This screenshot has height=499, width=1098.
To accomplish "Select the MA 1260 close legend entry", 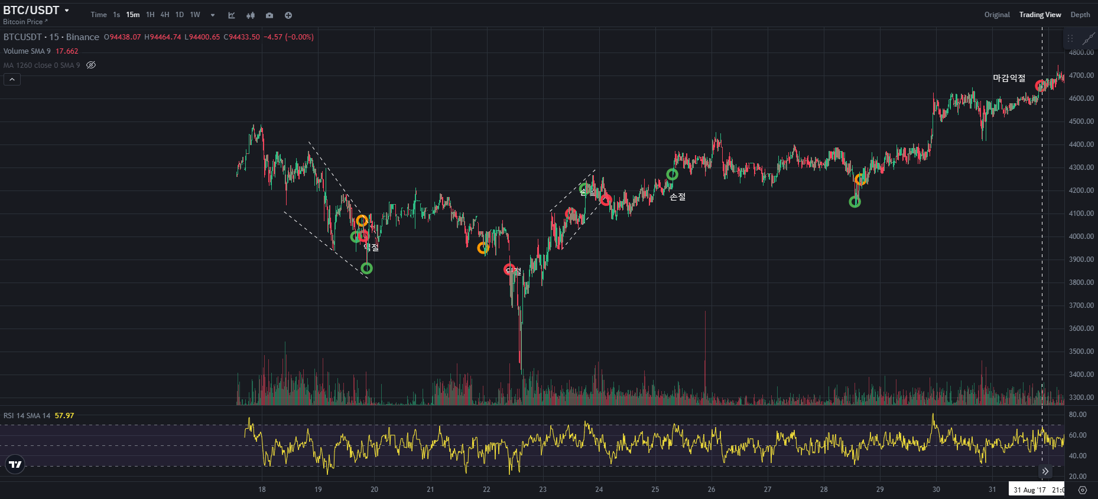I will [41, 65].
